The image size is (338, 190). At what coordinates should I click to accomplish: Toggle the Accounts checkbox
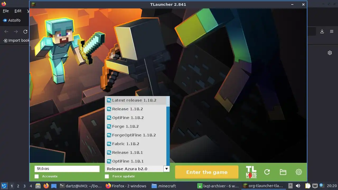pyautogui.click(x=36, y=176)
